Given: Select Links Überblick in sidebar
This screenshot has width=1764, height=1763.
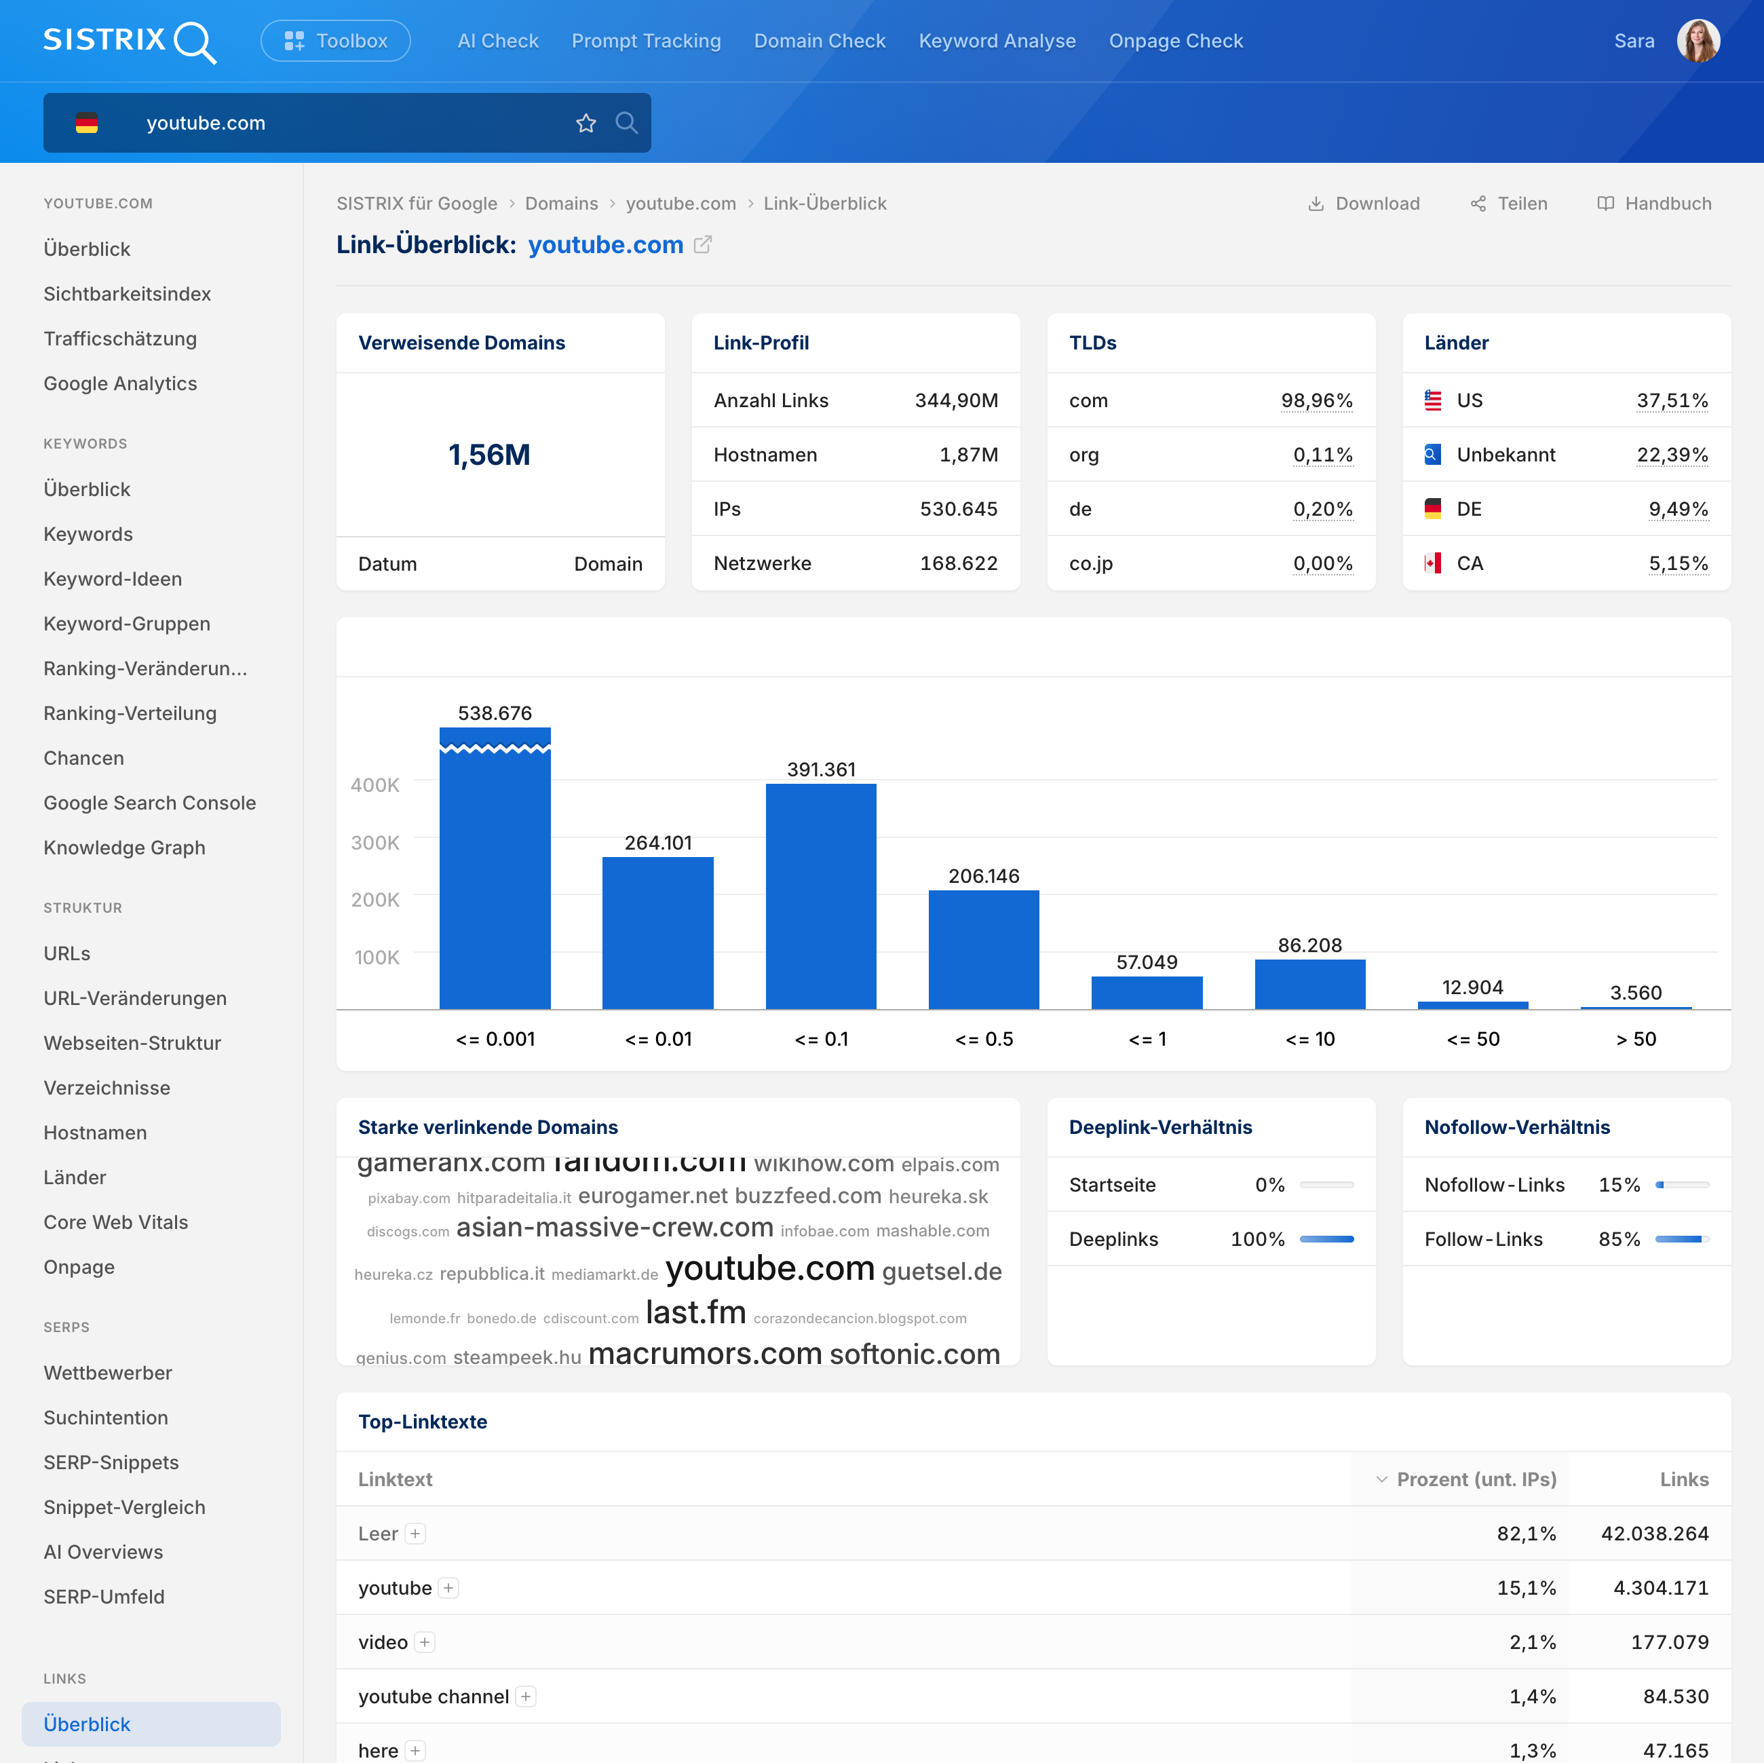Looking at the screenshot, I should [151, 1724].
